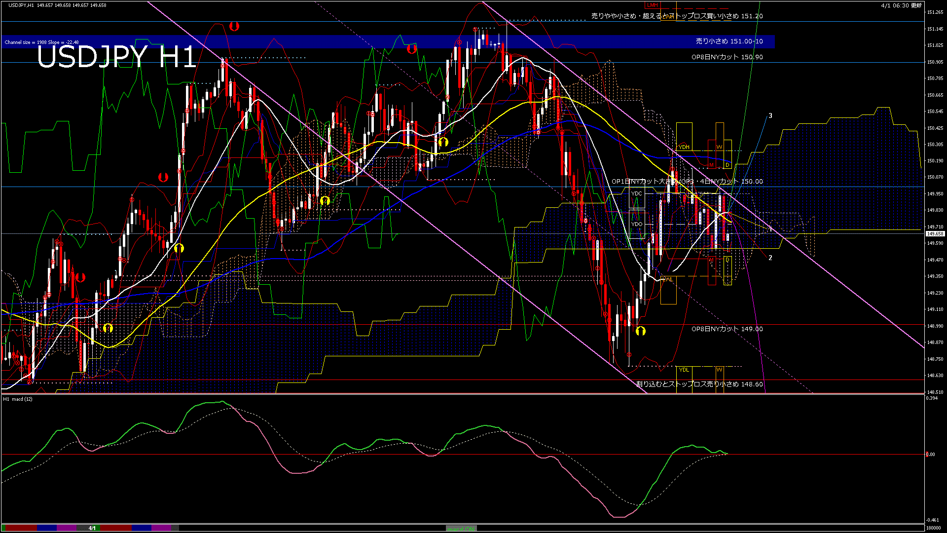This screenshot has height=533, width=947.
Task: Select the ストップロス売り小さめ 148.60 text
Action: 699,384
